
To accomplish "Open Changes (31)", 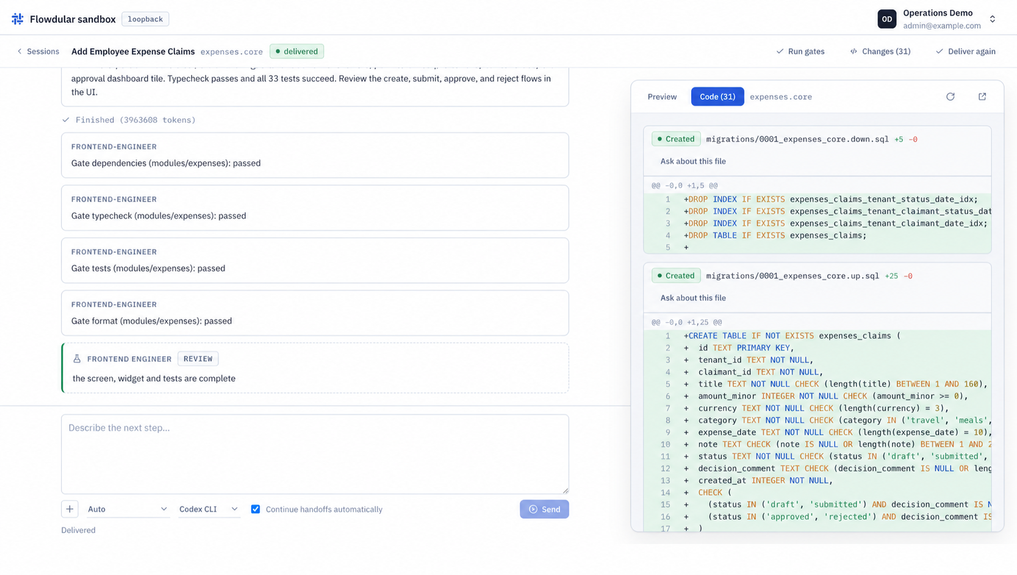I will click(x=880, y=51).
